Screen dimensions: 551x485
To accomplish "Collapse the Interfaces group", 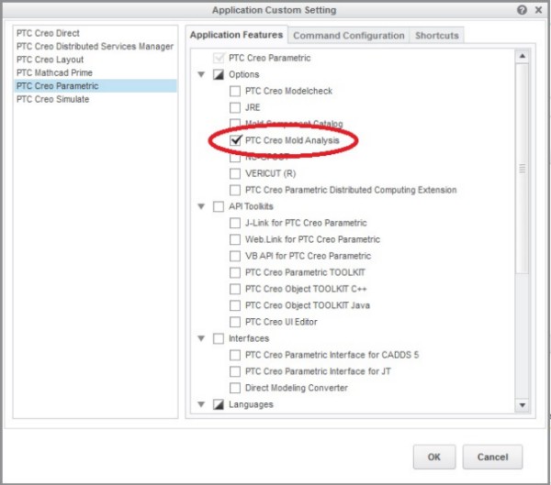I will (201, 338).
